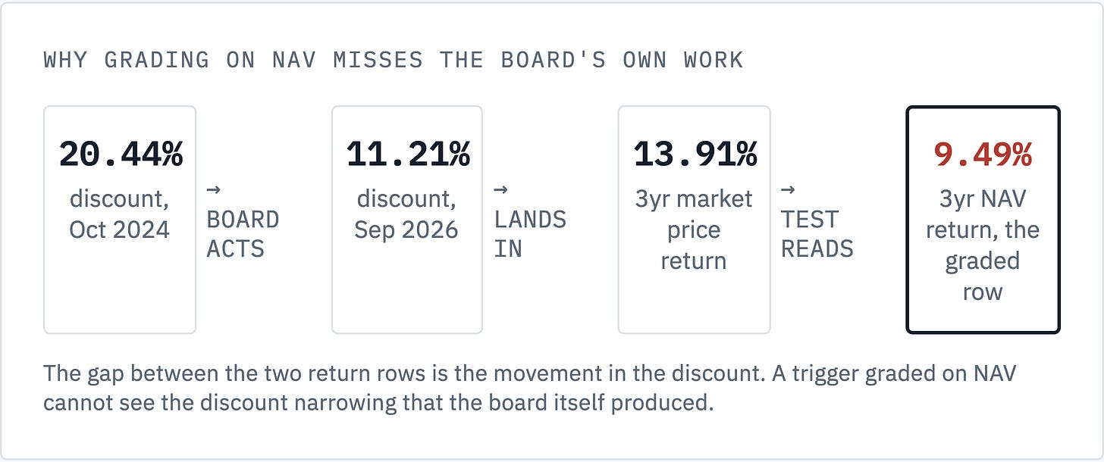Click the 20.44% discount figure

pyautogui.click(x=120, y=155)
